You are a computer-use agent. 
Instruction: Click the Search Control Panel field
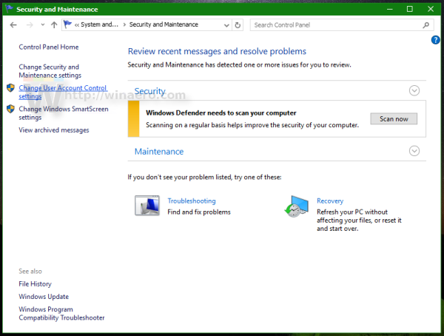(x=341, y=25)
